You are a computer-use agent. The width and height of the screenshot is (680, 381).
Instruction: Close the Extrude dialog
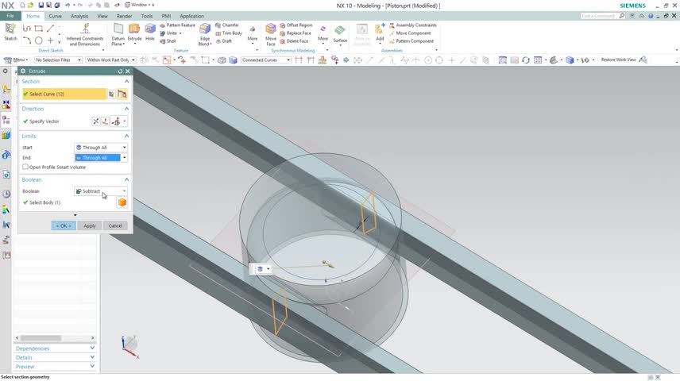pyautogui.click(x=127, y=71)
